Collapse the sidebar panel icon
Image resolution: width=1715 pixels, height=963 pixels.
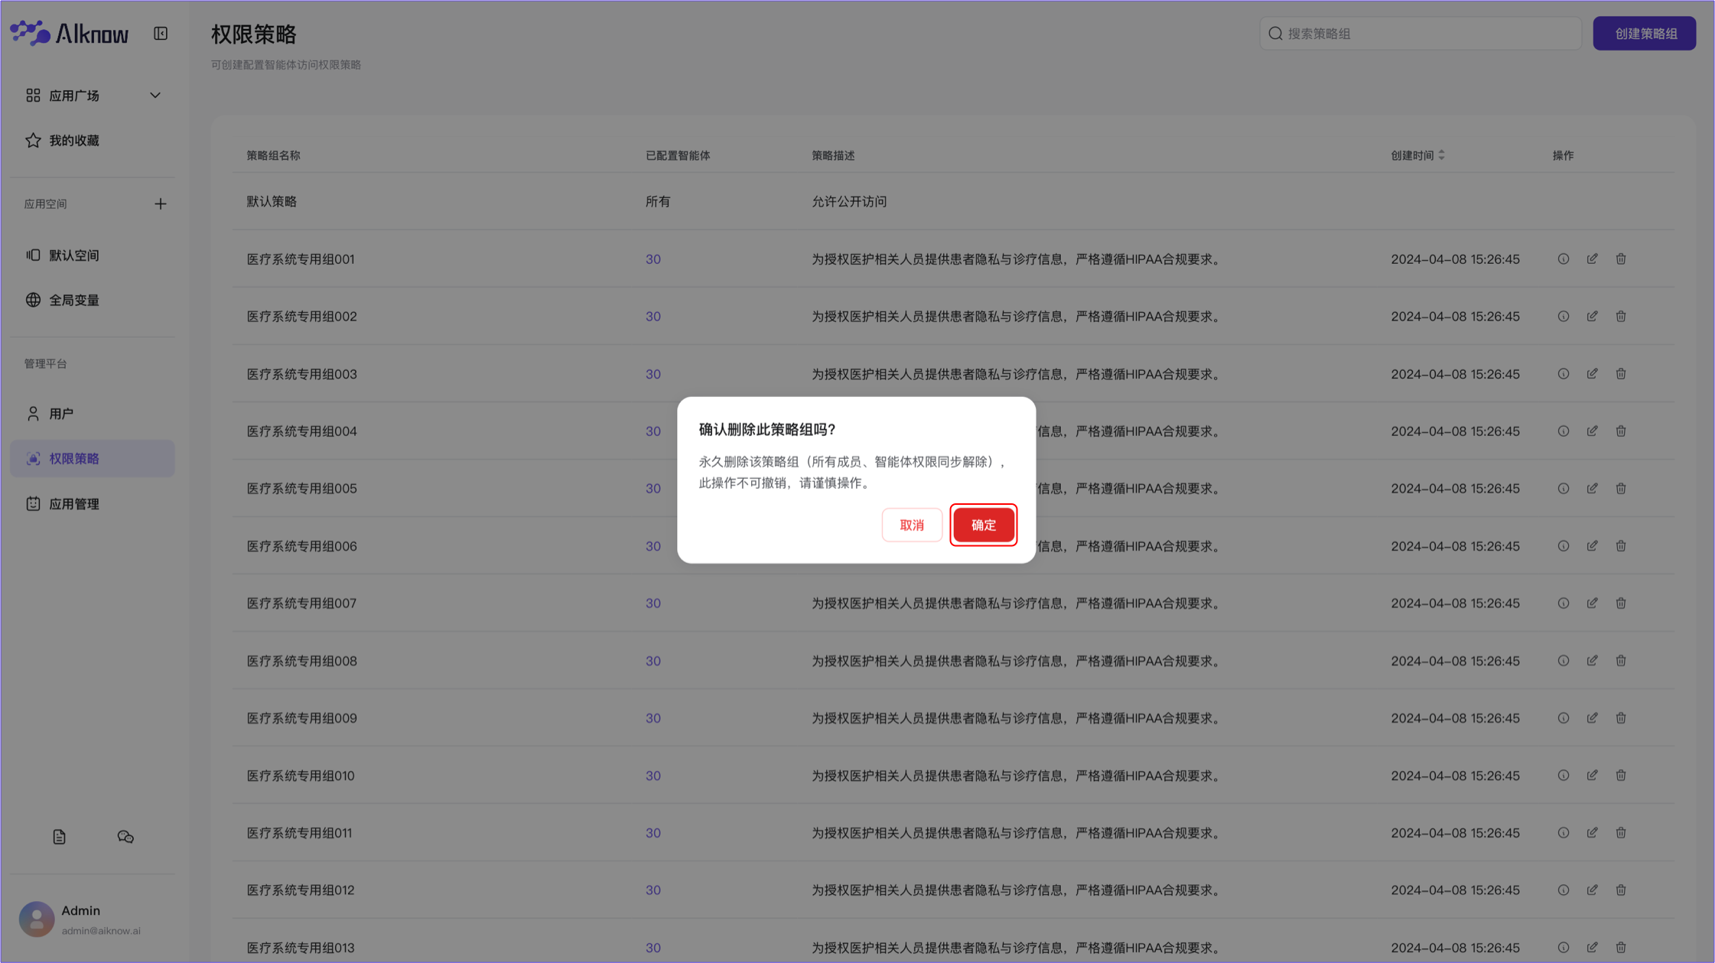coord(161,34)
